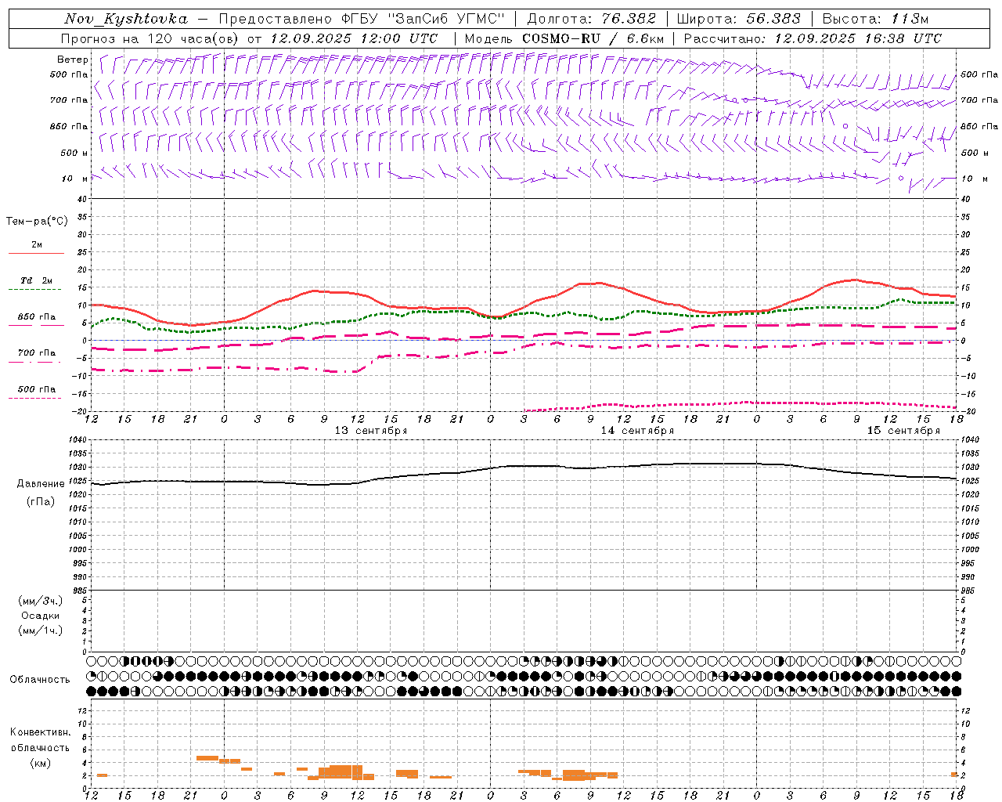This screenshot has height=802, width=1002.
Task: Click the pink dashed line sample under 500 гПа legend
Action: (x=34, y=399)
